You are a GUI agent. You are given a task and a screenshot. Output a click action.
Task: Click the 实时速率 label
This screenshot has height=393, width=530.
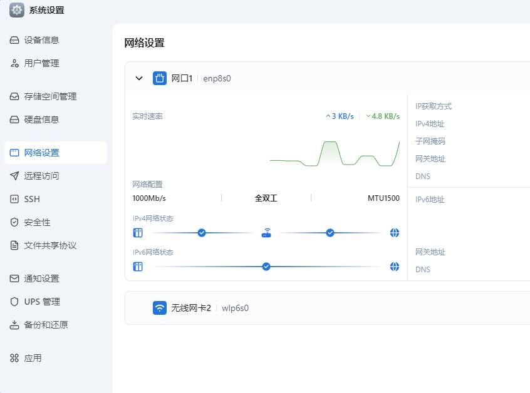147,116
